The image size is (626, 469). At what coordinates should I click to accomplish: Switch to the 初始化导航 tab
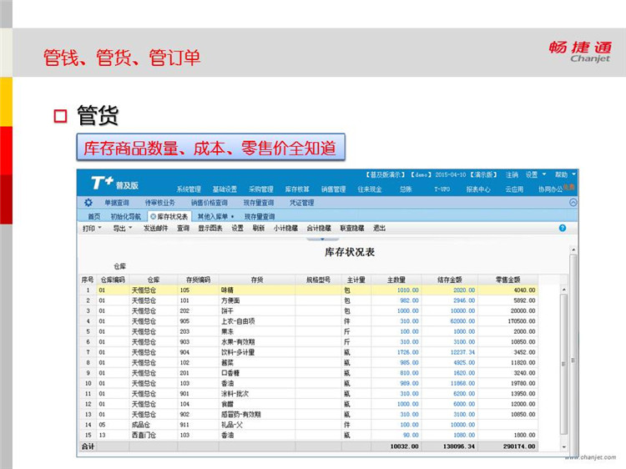coord(126,216)
